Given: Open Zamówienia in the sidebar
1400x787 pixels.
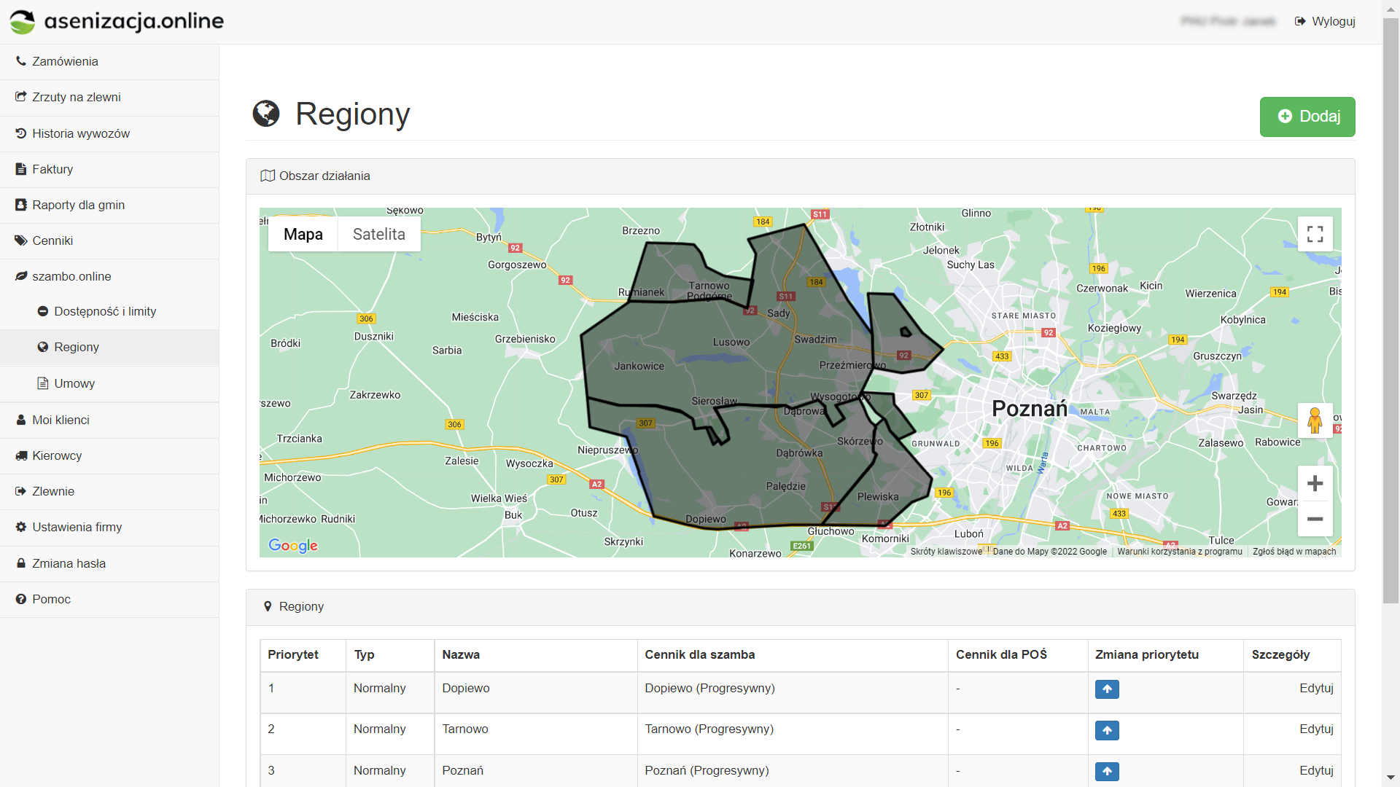Looking at the screenshot, I should (109, 61).
